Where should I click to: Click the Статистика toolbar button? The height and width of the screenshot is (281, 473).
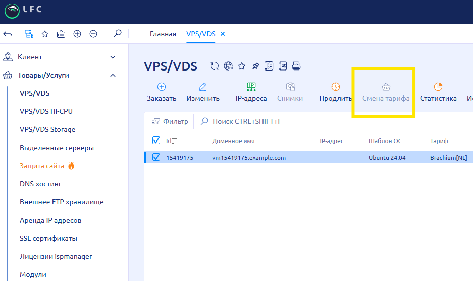tap(438, 92)
